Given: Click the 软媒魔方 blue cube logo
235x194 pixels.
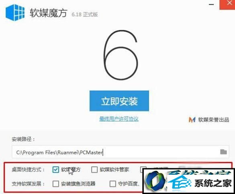Looking at the screenshot, I should (15, 12).
